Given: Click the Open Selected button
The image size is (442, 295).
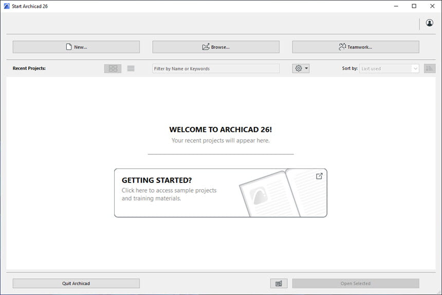Looking at the screenshot, I should pyautogui.click(x=356, y=284).
